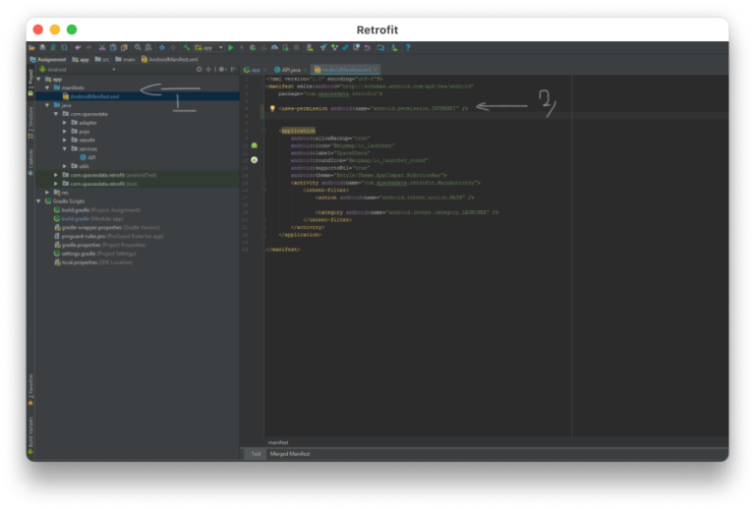Collapse the Gradle Scripts node
The image size is (755, 509).
(39, 201)
